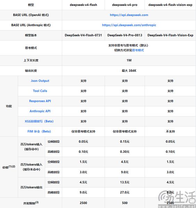Select 支持 for Json Output under deepseek-v4-flash
Image resolution: width=196 pixels, height=208 pixels.
(83, 81)
